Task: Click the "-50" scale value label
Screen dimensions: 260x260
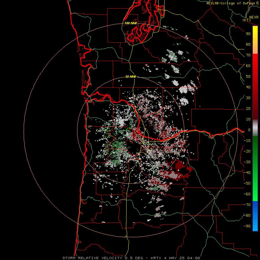Action: click(x=247, y=183)
